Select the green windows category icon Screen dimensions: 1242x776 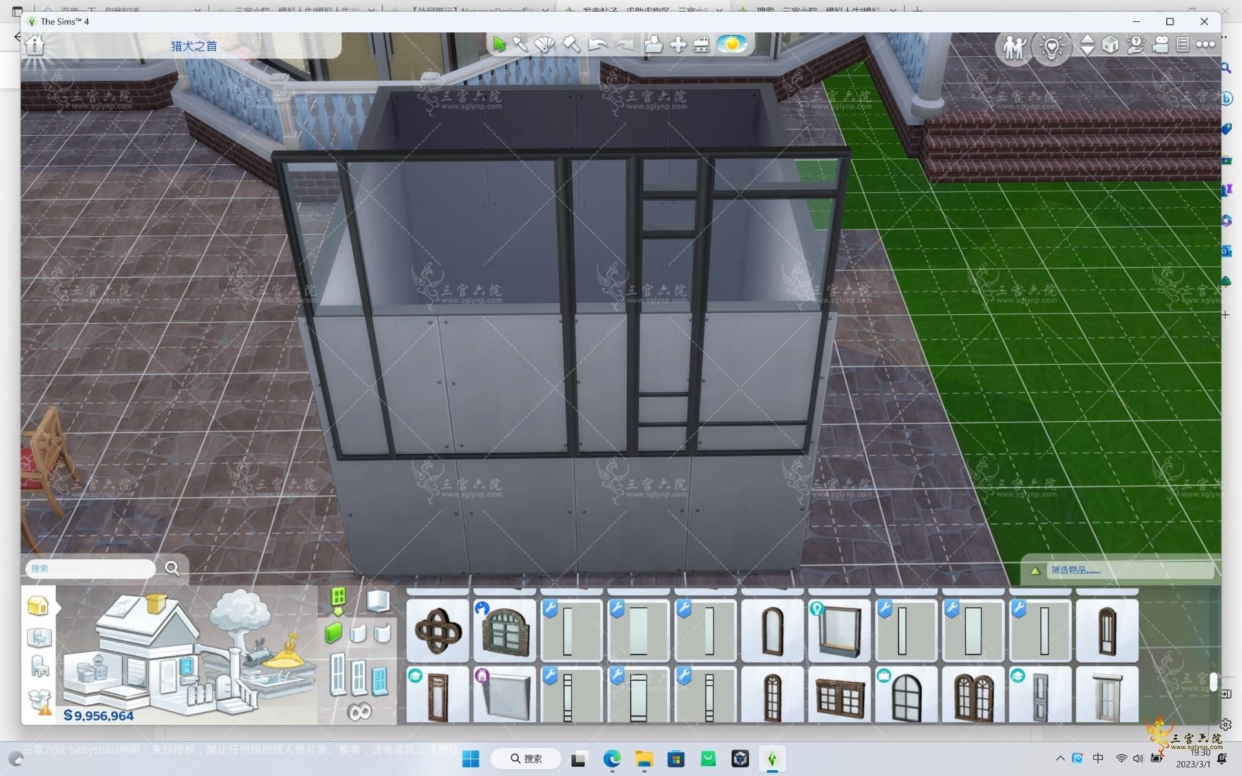pyautogui.click(x=338, y=601)
